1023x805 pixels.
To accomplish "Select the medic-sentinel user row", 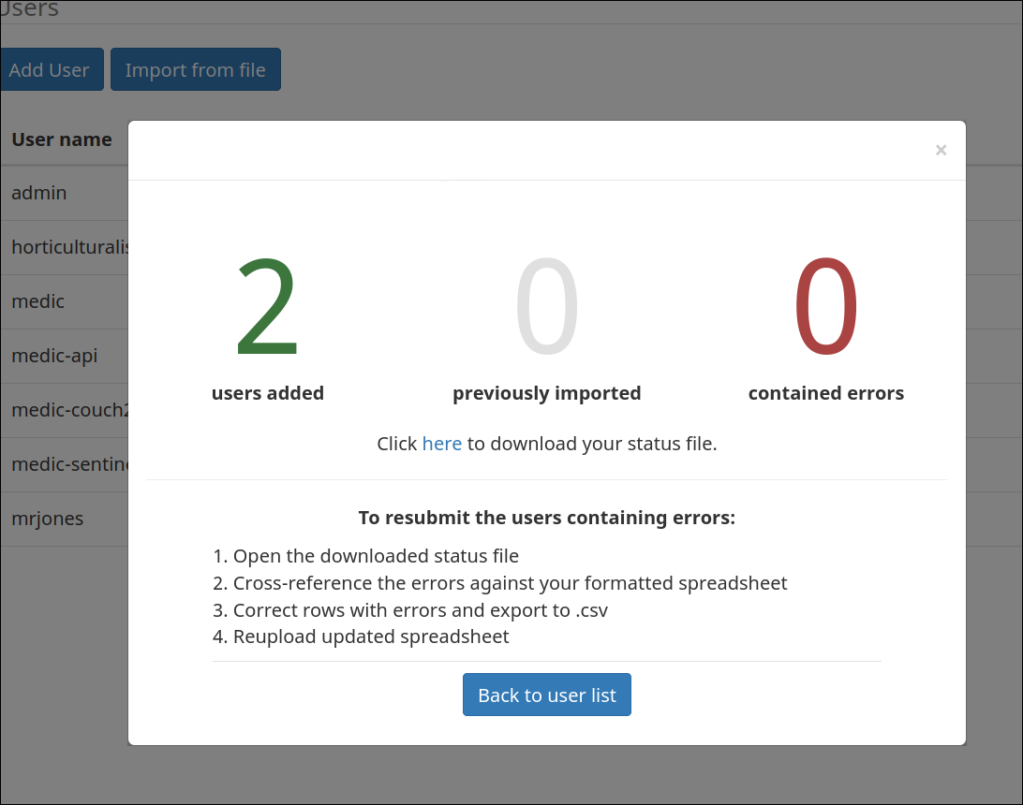I will [x=64, y=464].
